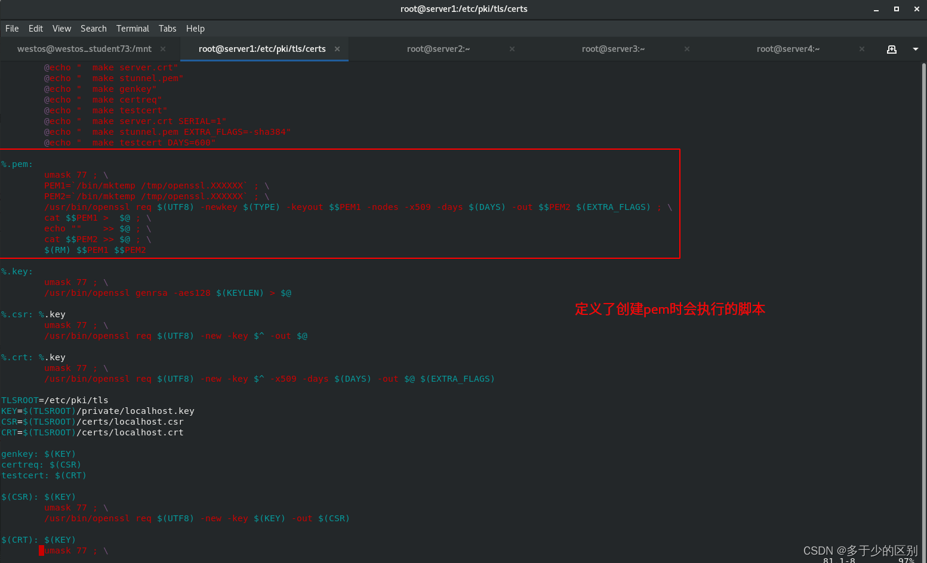Close the westos@westos_student73:/mnt tab

click(x=163, y=49)
